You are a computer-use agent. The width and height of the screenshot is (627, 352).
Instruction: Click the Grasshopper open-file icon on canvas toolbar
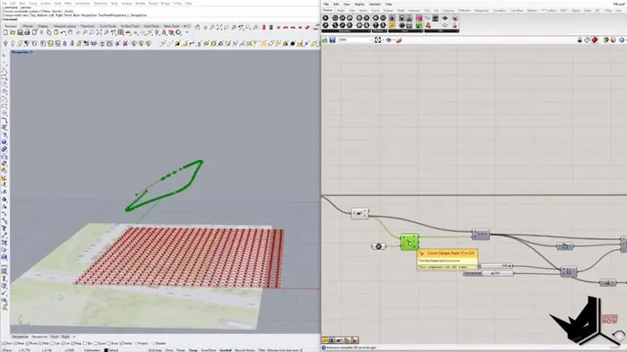click(x=324, y=40)
